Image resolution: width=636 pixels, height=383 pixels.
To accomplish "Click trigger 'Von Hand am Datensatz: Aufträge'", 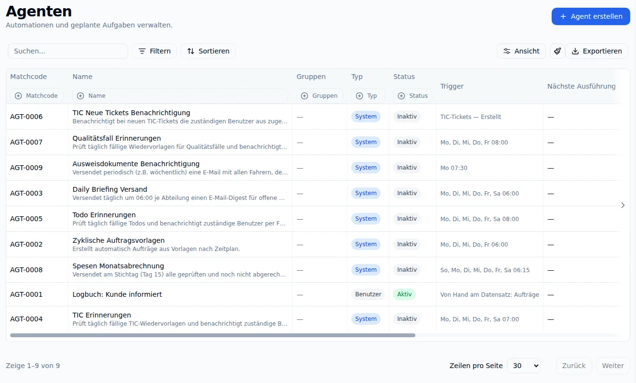I will coord(490,294).
